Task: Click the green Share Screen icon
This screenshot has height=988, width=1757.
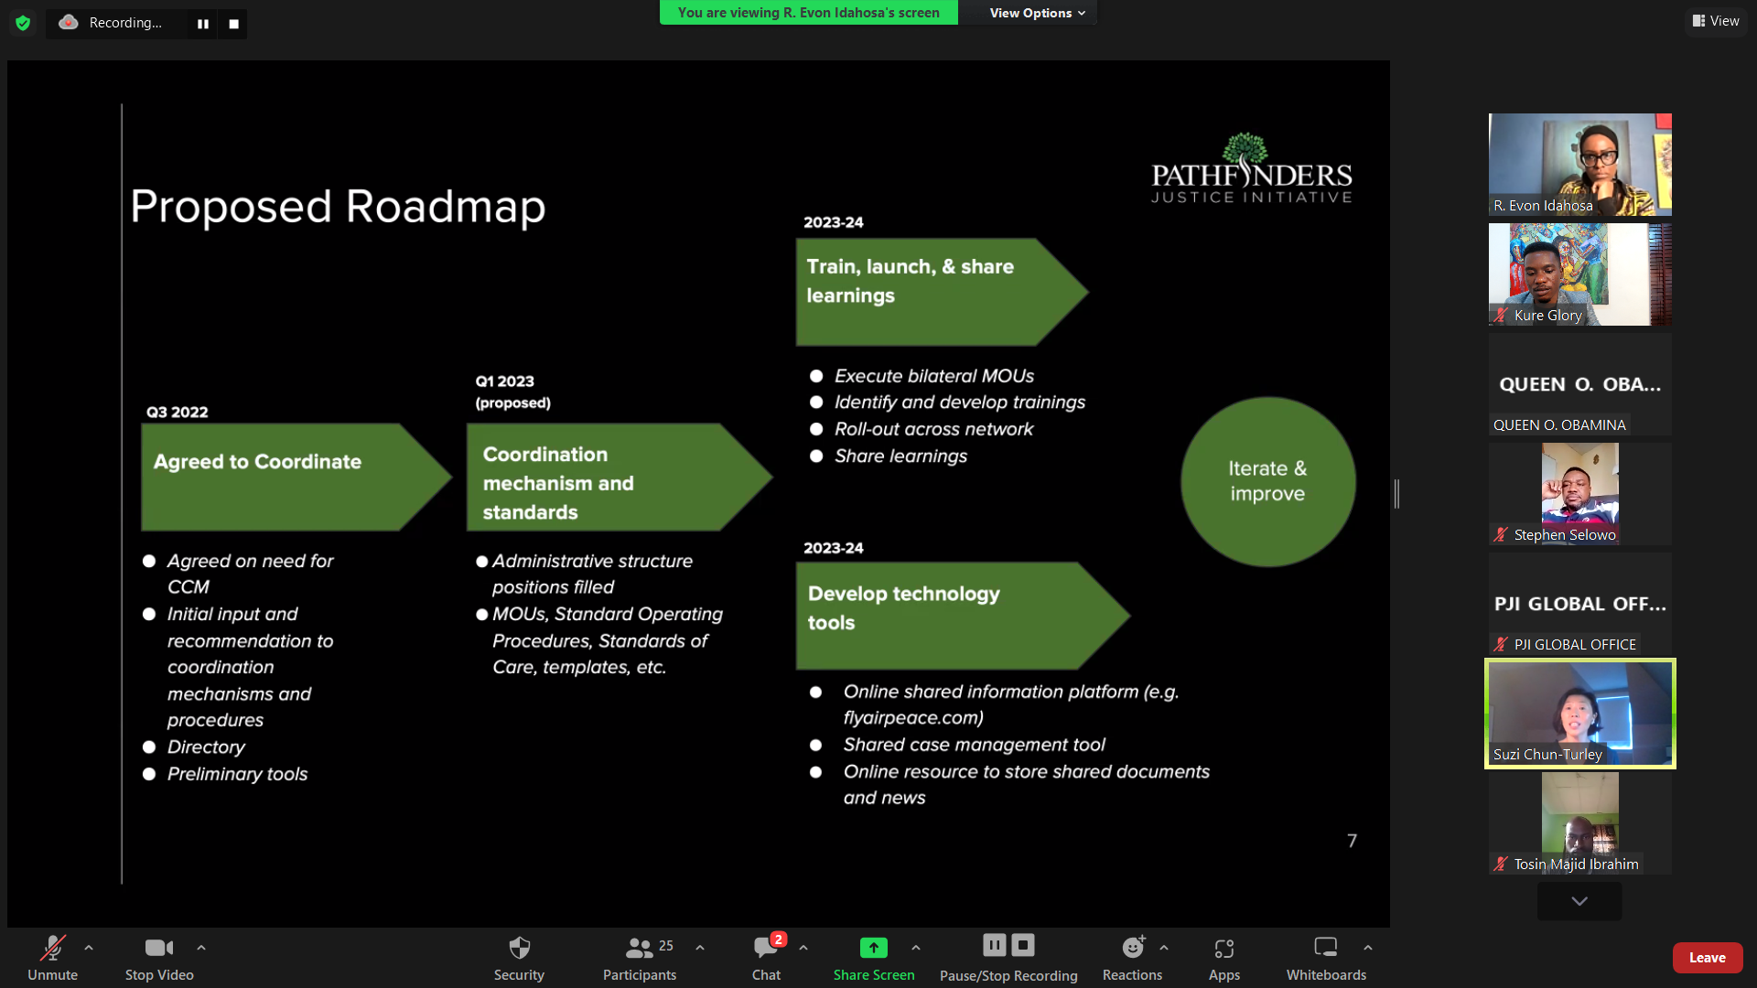Action: tap(873, 948)
